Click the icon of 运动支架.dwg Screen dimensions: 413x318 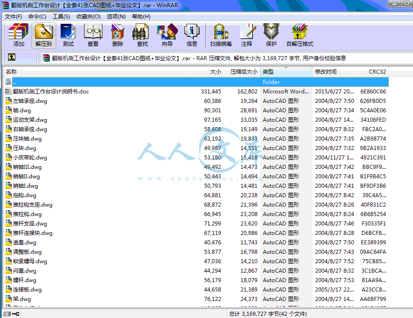[9, 120]
